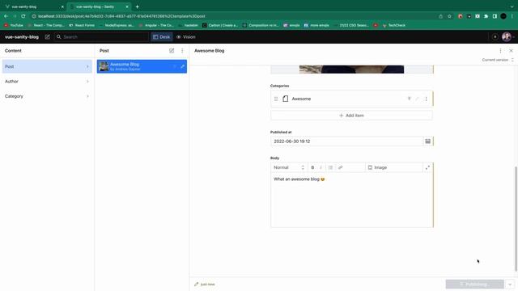Image resolution: width=518 pixels, height=291 pixels.
Task: Share this page via address bar icon
Action: [440, 16]
